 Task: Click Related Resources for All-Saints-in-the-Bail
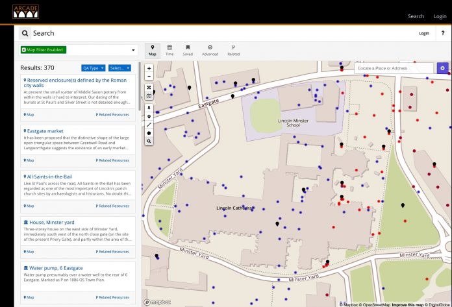pos(113,206)
